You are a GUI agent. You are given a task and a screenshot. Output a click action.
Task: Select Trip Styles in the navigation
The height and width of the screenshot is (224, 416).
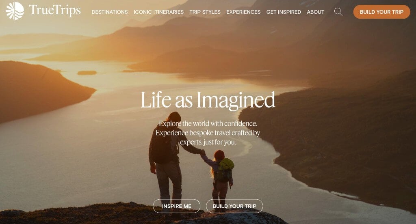pos(205,12)
